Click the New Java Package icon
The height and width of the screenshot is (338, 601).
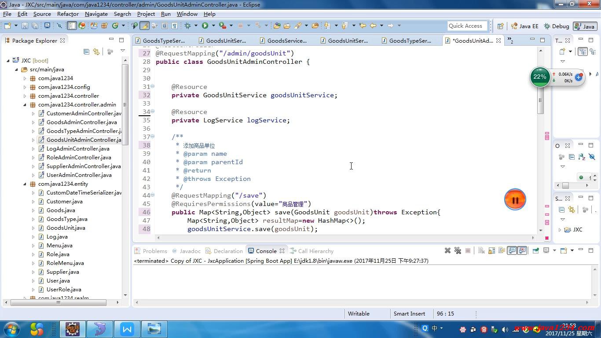point(104,26)
